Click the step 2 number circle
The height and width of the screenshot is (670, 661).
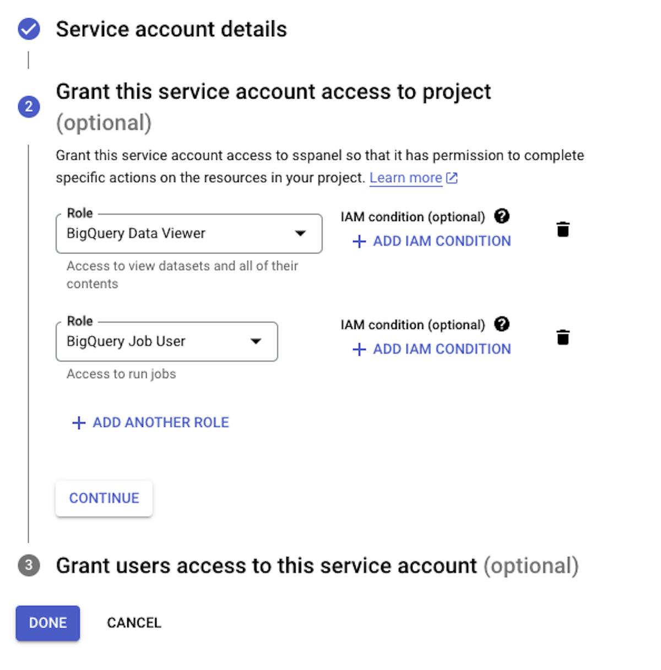pos(29,106)
